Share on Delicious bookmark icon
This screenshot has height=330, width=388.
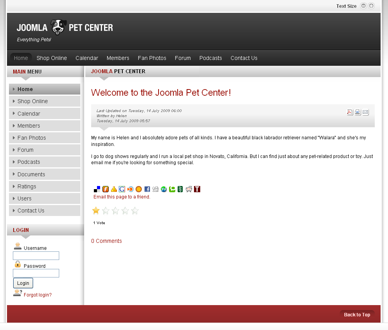pos(97,189)
